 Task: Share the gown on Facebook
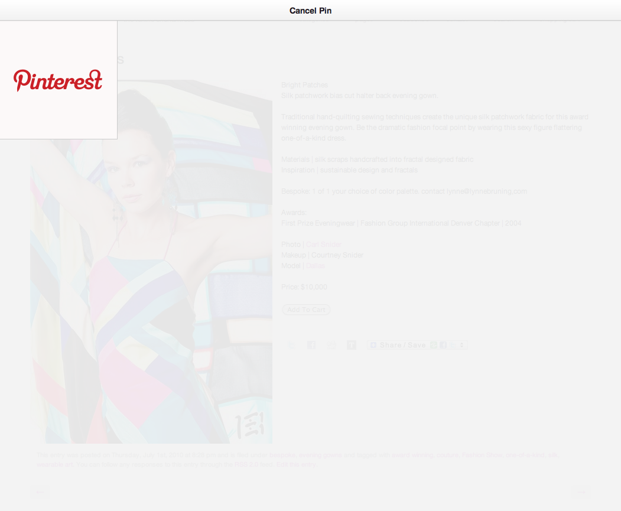(311, 344)
